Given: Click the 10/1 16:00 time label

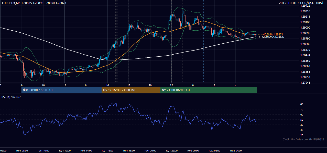Looking at the screenshot, I should [107, 151].
